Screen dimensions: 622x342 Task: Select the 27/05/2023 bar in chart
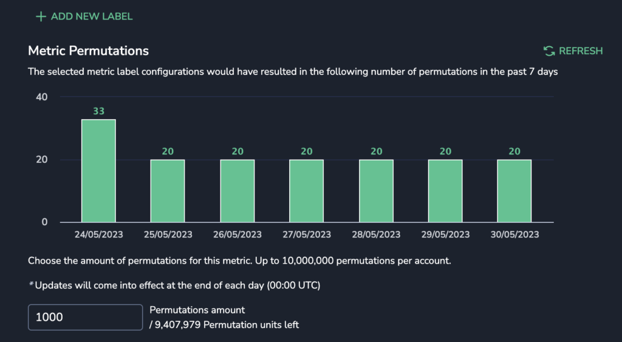point(306,191)
